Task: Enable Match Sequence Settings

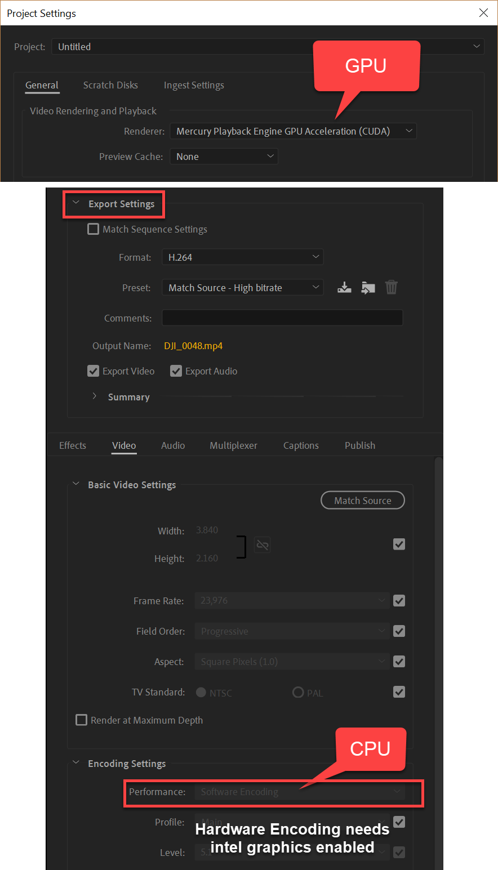Action: [93, 229]
